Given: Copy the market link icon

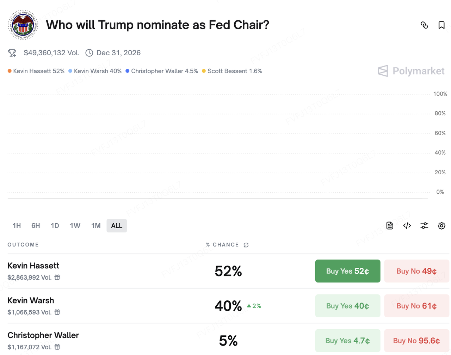Looking at the screenshot, I should click(x=424, y=25).
